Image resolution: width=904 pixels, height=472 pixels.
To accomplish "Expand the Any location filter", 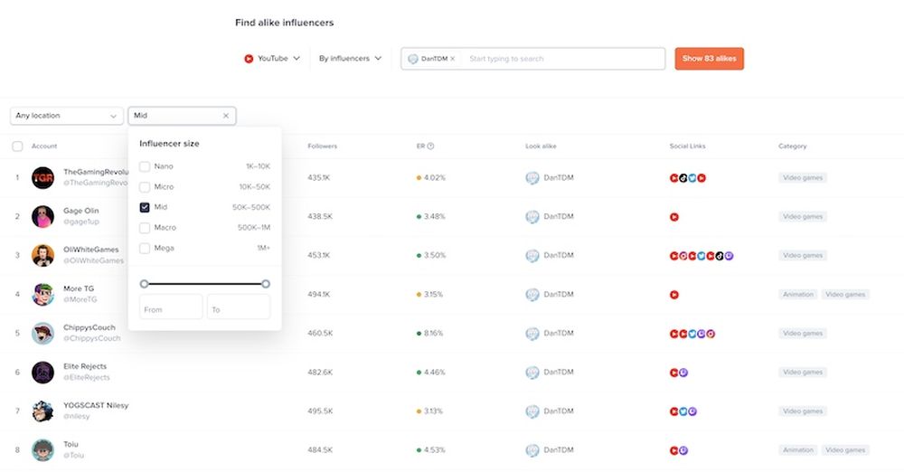I will coord(67,116).
